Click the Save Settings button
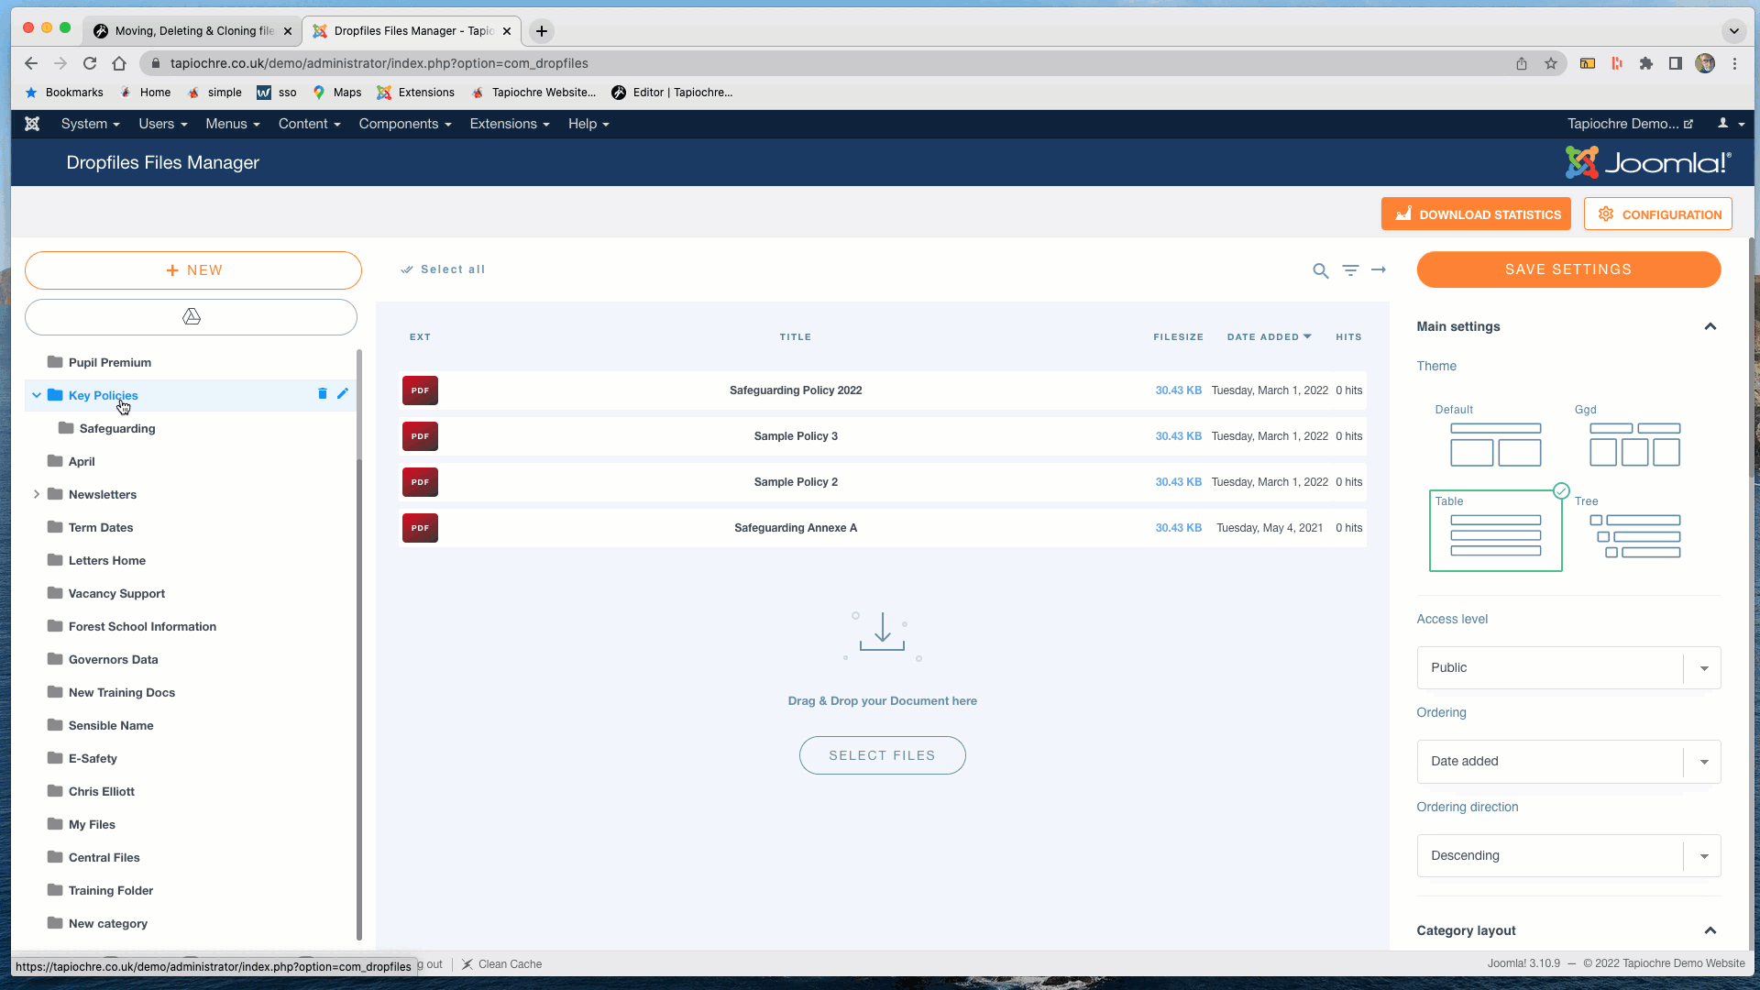Viewport: 1760px width, 990px height. pyautogui.click(x=1567, y=269)
